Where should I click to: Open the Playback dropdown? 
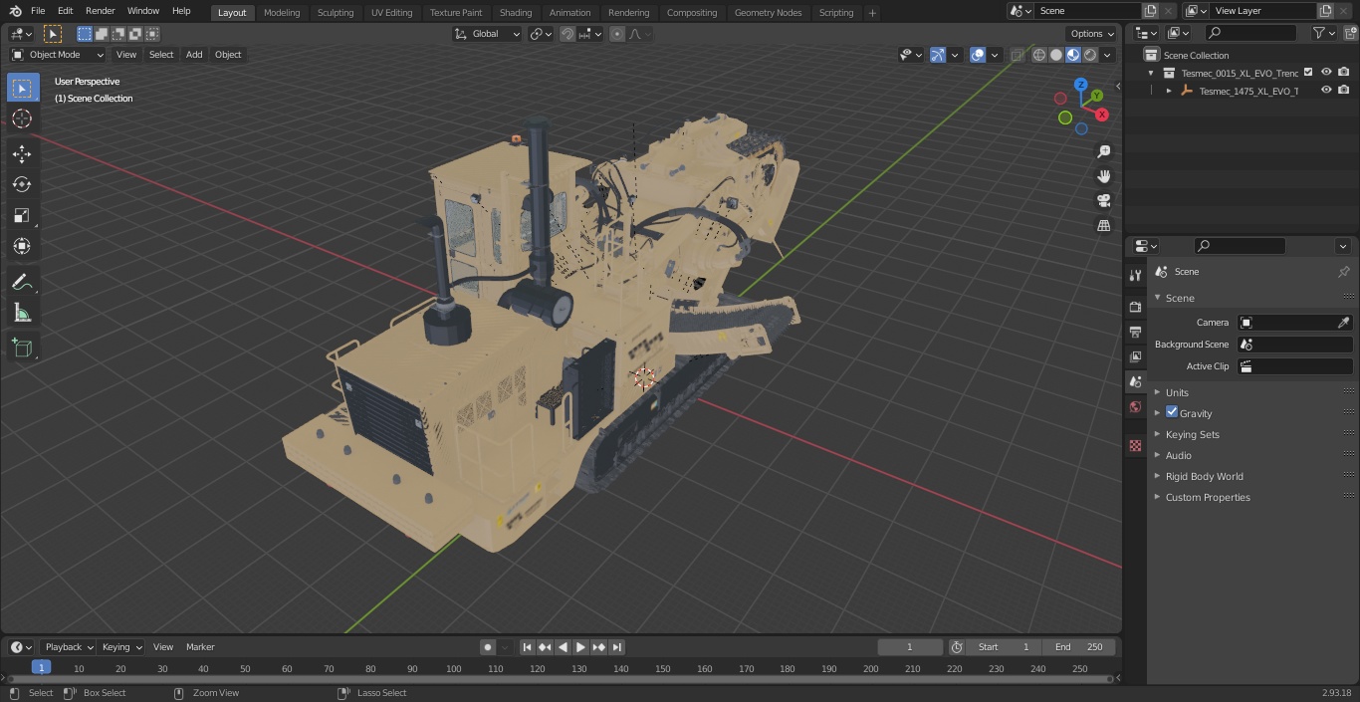point(68,647)
